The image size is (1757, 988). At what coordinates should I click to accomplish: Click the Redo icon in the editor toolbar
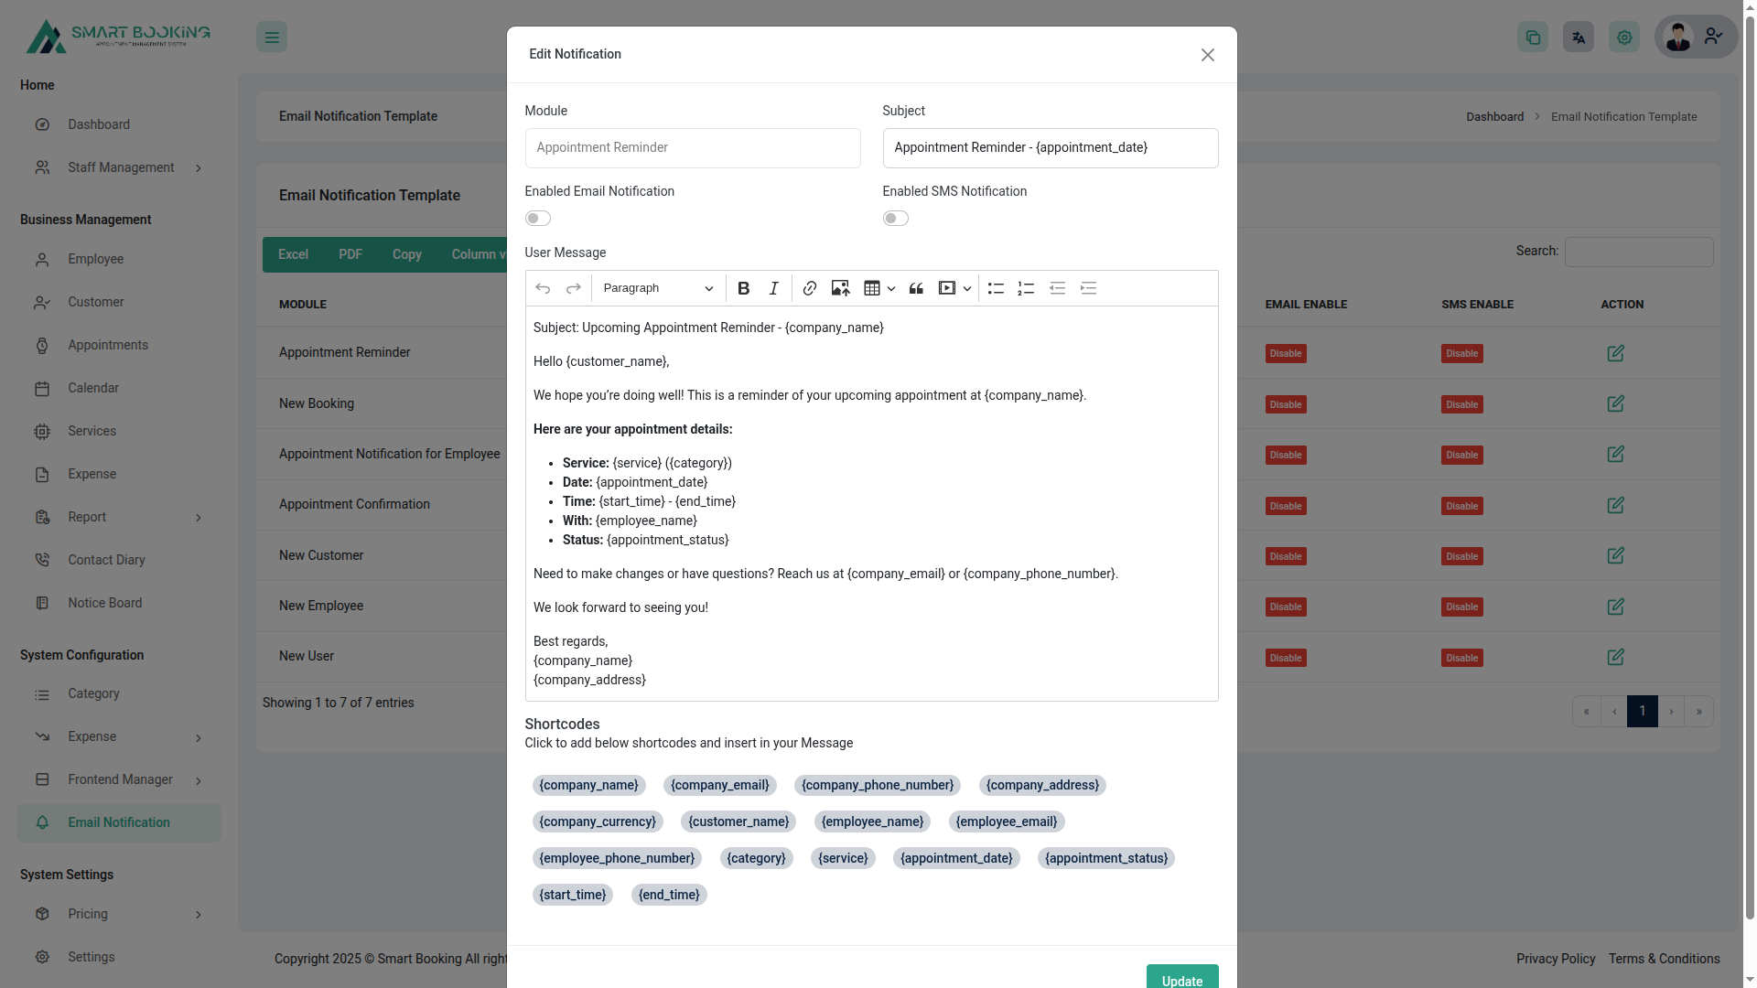coord(573,288)
